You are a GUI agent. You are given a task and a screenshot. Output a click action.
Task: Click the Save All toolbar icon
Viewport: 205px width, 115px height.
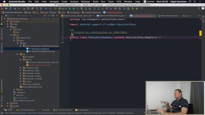tap(6, 9)
